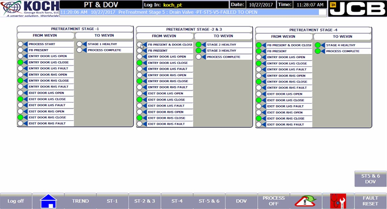Click STAGE 4 HEALTHY green indicator
Image resolution: width=387 pixels, height=209 pixels.
pyautogui.click(x=318, y=45)
